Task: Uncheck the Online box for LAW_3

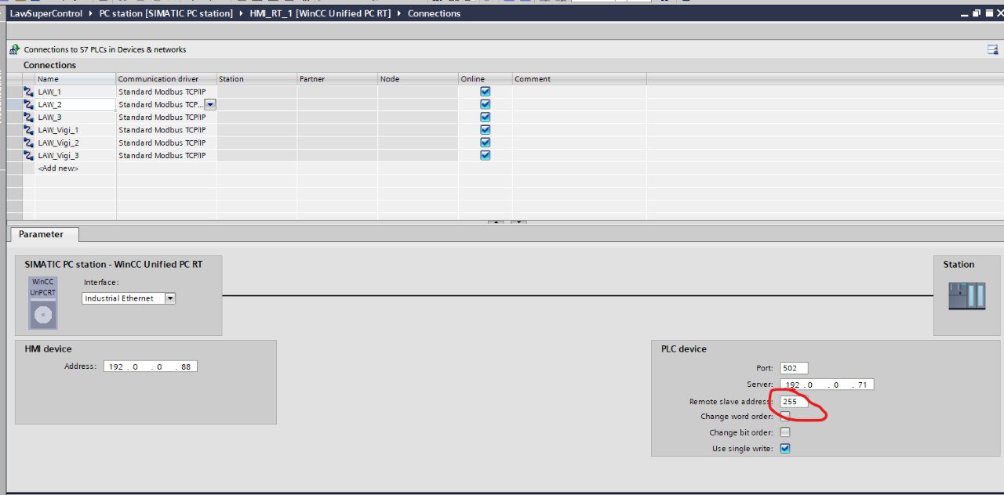Action: pos(485,117)
